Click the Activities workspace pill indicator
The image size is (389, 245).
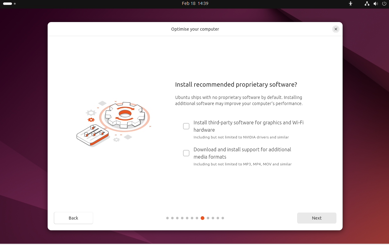click(9, 4)
